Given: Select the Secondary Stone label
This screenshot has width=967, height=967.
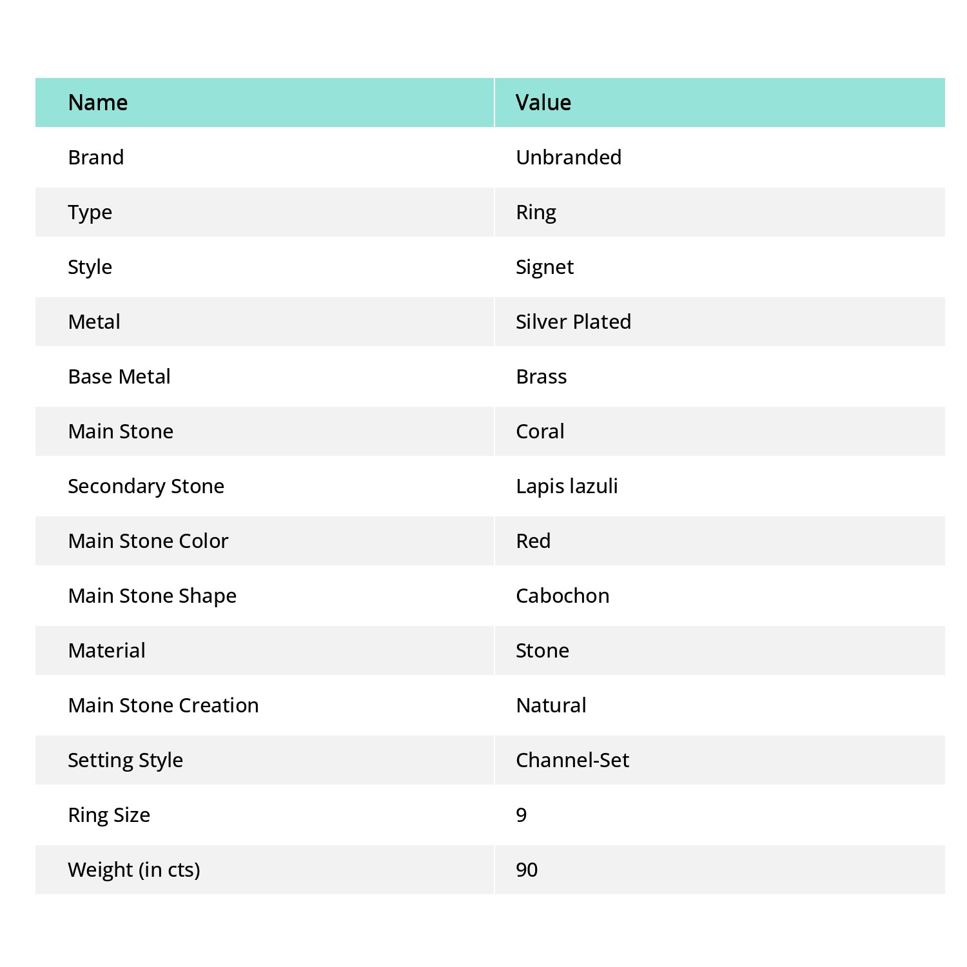Looking at the screenshot, I should (x=146, y=486).
